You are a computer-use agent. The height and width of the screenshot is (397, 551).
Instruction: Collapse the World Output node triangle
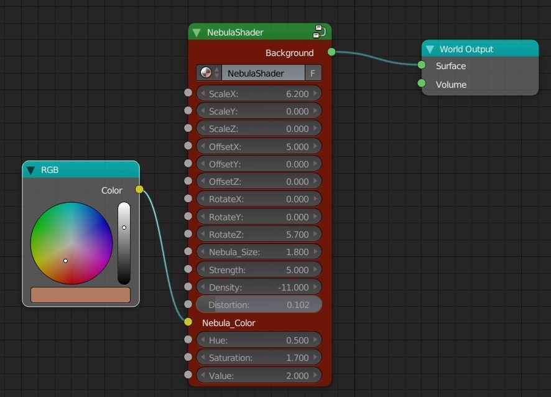[430, 49]
